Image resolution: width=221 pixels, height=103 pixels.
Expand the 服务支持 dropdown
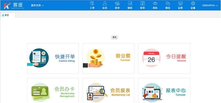pyautogui.click(x=37, y=5)
